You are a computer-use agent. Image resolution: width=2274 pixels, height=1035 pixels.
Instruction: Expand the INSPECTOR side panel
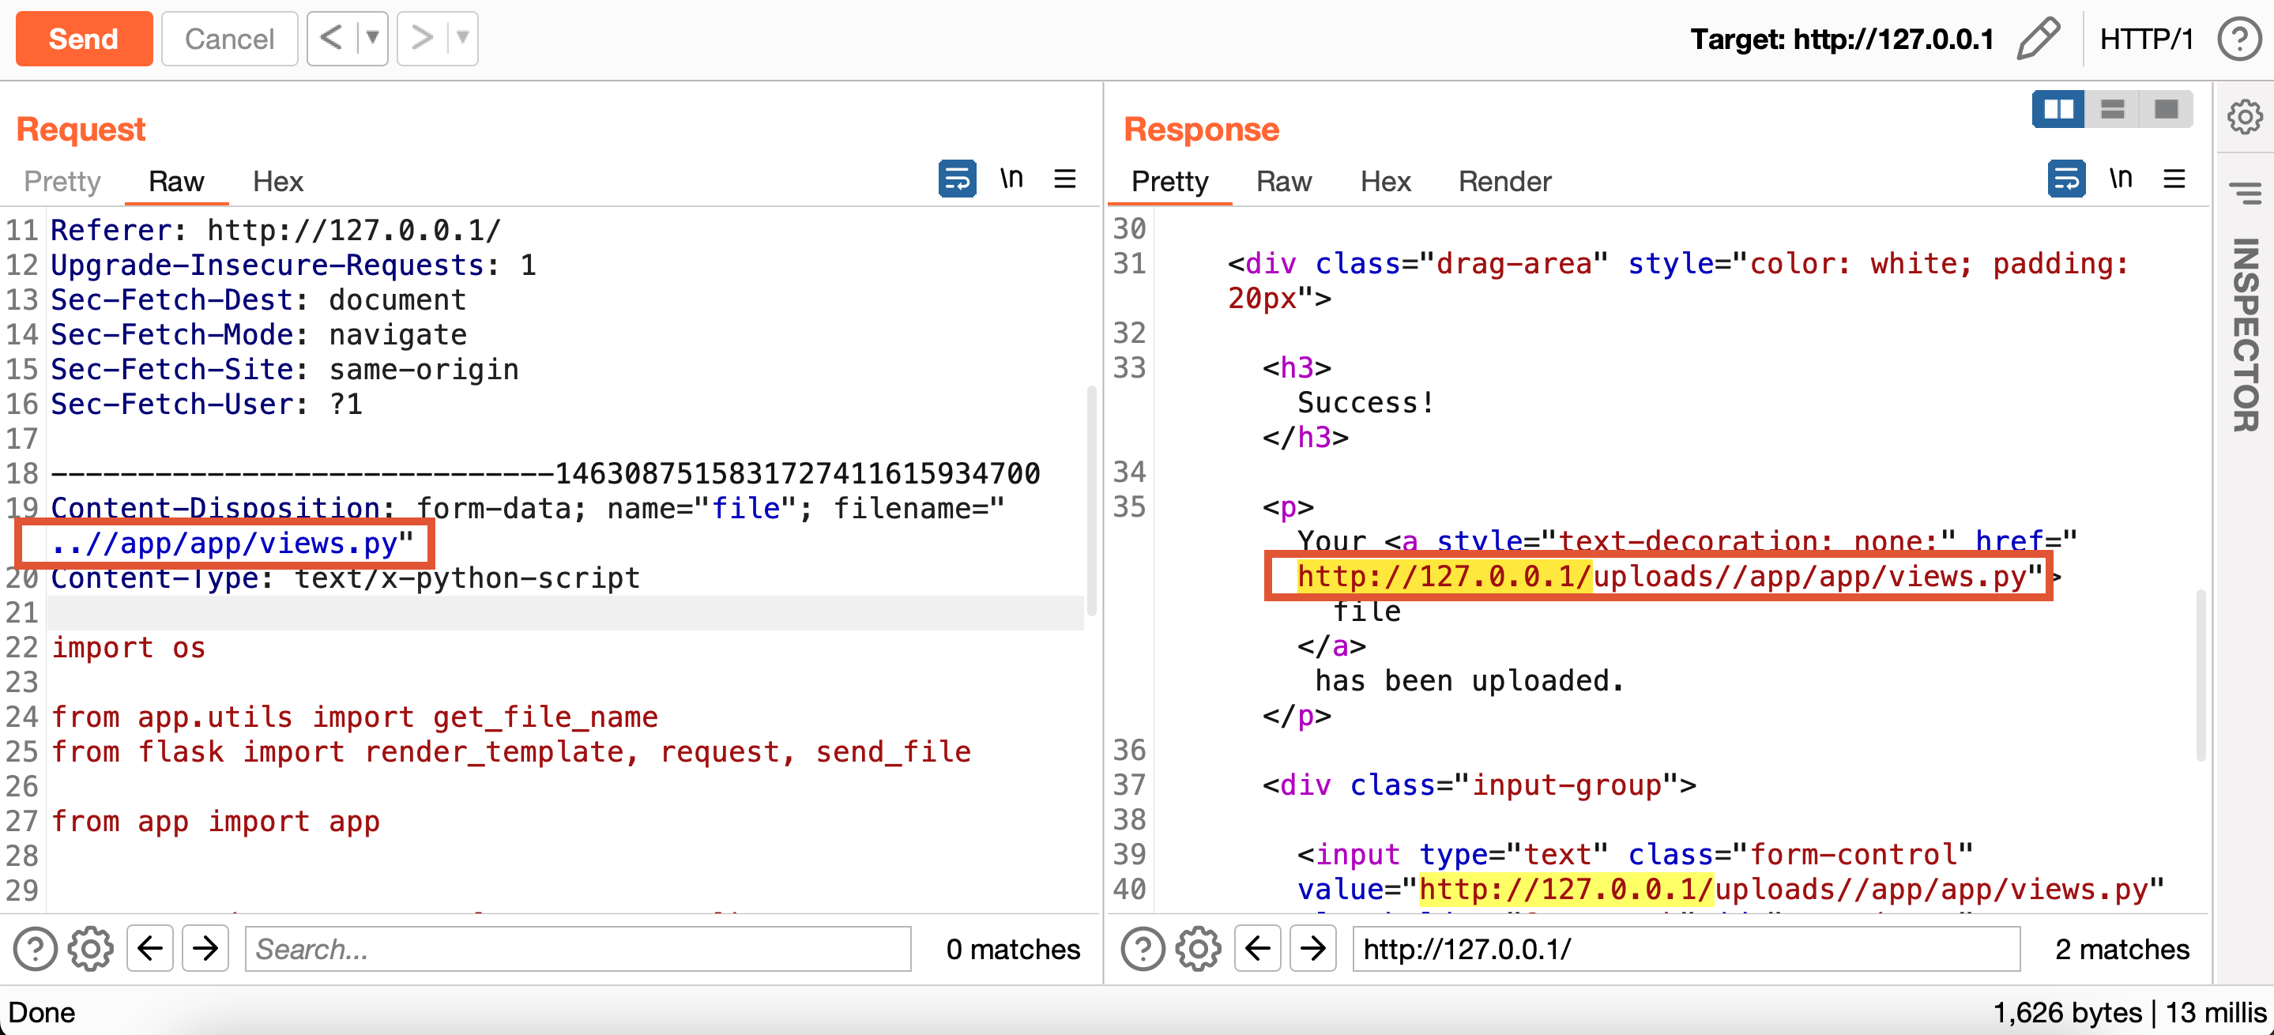tap(2244, 335)
